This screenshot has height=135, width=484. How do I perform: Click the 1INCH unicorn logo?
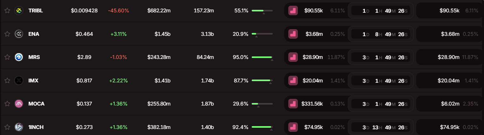pyautogui.click(x=19, y=127)
